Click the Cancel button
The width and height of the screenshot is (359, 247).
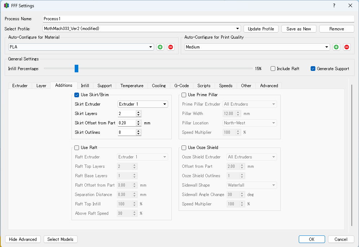tap(341, 239)
